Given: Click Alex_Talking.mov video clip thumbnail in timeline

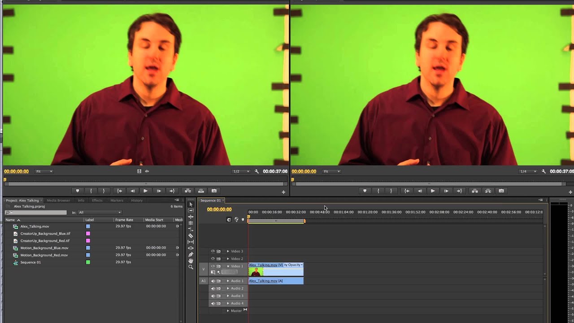Looking at the screenshot, I should [256, 272].
